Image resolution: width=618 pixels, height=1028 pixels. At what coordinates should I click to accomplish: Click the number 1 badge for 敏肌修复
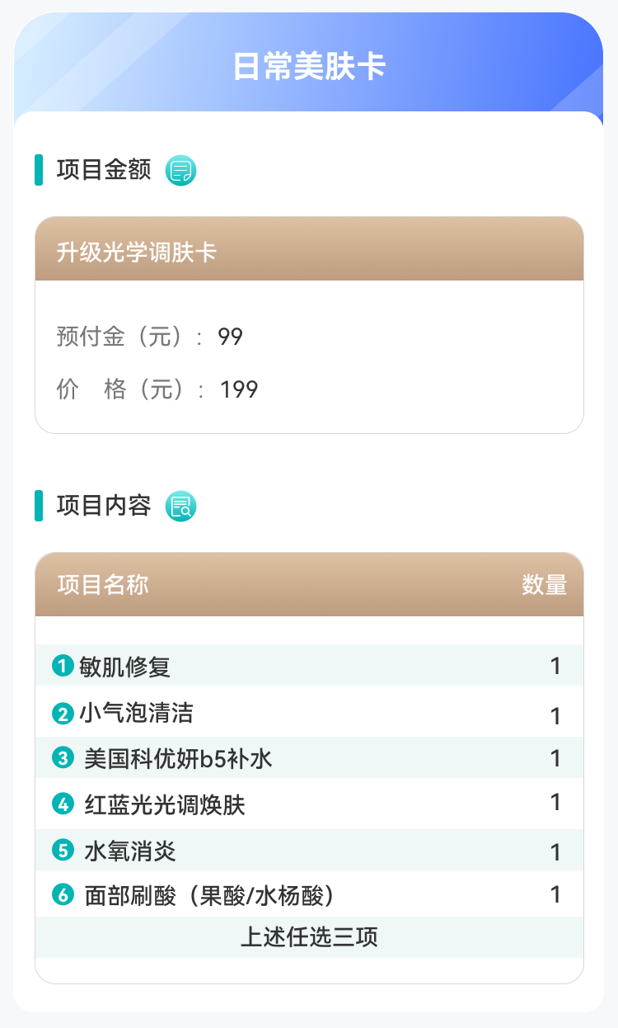tap(63, 665)
